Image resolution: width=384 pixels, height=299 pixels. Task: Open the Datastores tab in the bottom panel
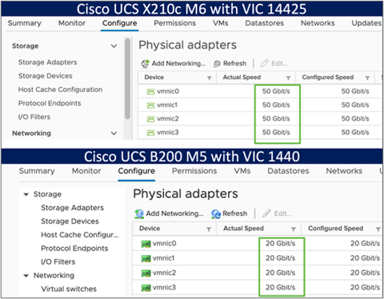click(288, 171)
